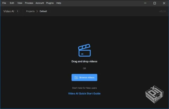Select the Default project breadcrumb

click(43, 11)
